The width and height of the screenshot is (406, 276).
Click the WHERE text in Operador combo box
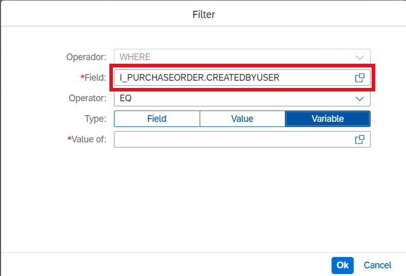[x=135, y=57]
